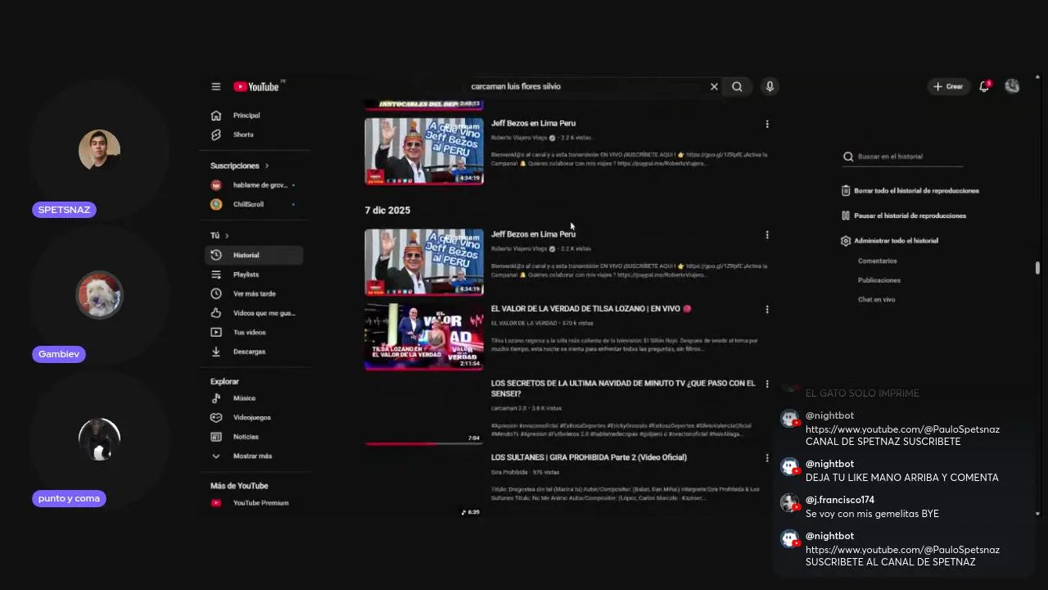Screen dimensions: 1048x590
Task: Open Chat en vivo history link
Action: [x=877, y=300]
